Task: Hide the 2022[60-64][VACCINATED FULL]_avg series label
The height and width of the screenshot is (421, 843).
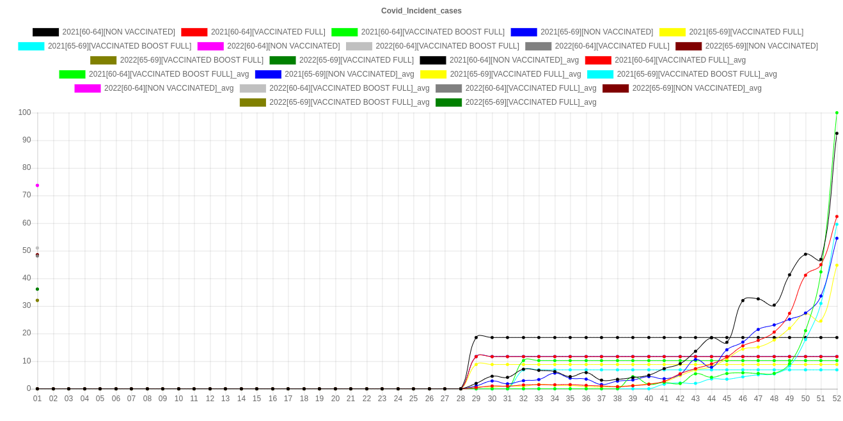Action: (530, 88)
